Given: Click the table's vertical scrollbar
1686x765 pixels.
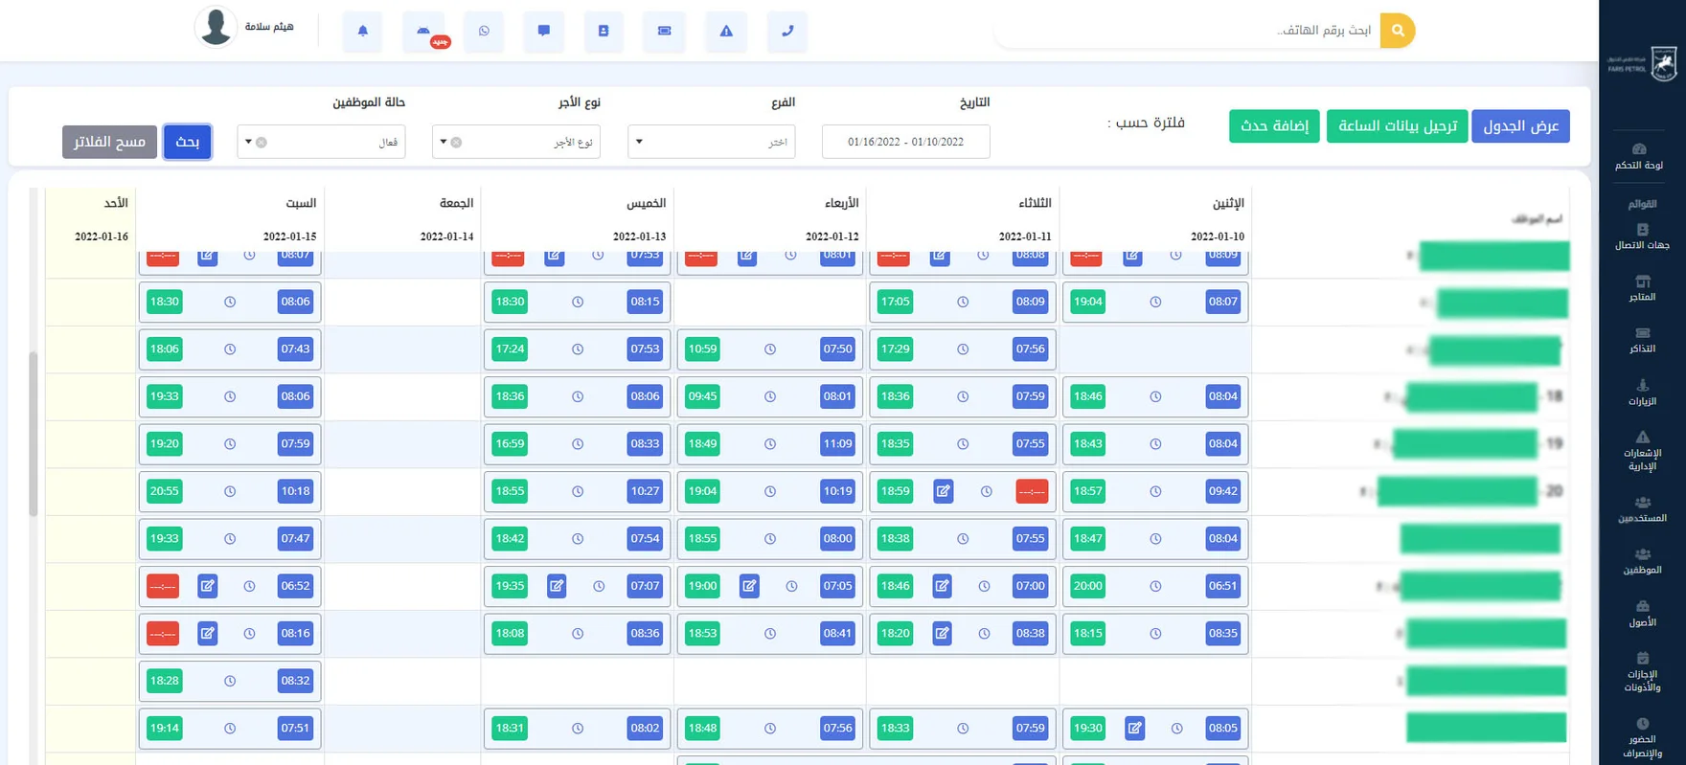Looking at the screenshot, I should tap(34, 434).
